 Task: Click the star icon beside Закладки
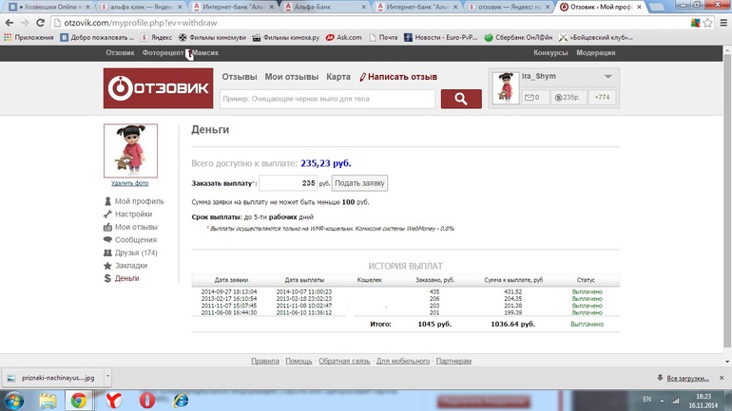(x=107, y=266)
